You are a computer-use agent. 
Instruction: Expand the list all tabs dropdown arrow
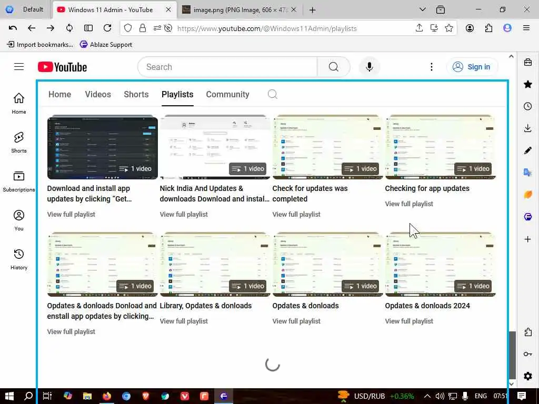pos(423,9)
